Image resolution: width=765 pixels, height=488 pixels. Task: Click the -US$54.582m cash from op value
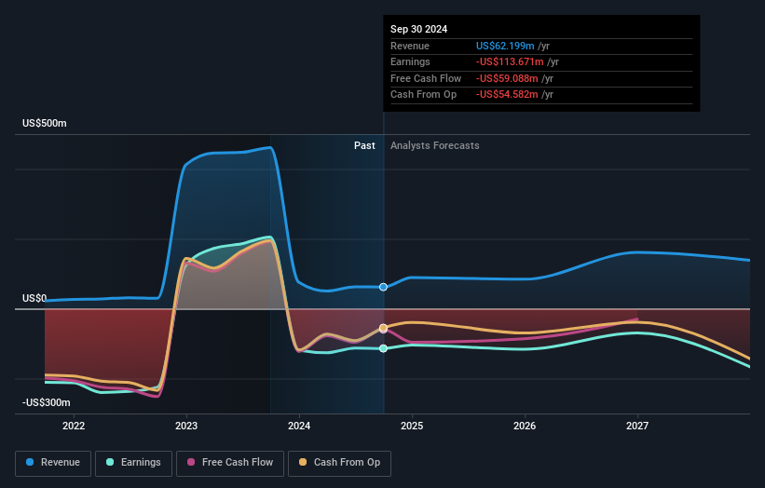507,95
